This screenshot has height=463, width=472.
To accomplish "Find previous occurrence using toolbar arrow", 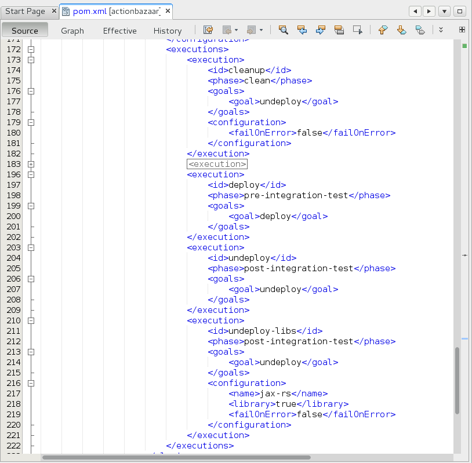I will click(x=302, y=30).
